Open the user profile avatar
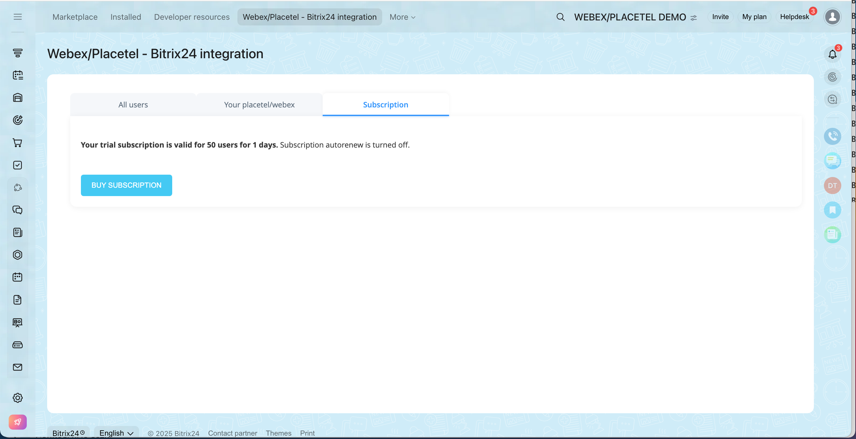The image size is (856, 439). coord(832,17)
